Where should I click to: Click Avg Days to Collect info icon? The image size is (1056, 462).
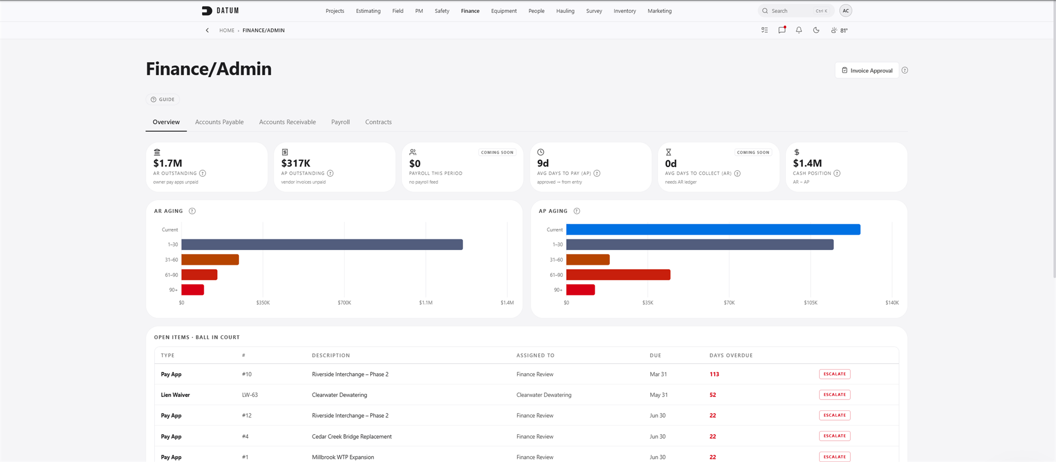(737, 173)
